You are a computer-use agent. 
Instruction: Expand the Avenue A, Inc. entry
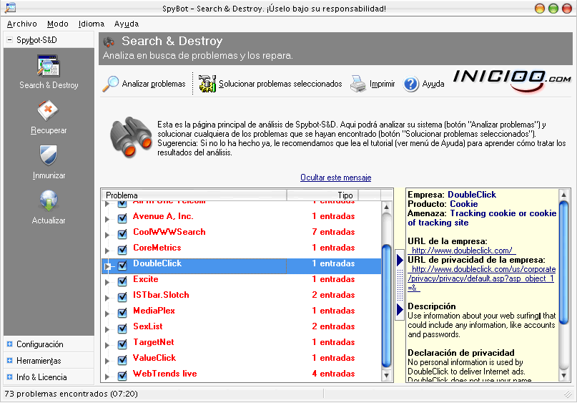[107, 219]
